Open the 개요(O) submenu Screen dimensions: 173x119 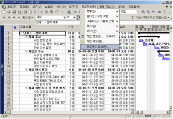[100, 26]
